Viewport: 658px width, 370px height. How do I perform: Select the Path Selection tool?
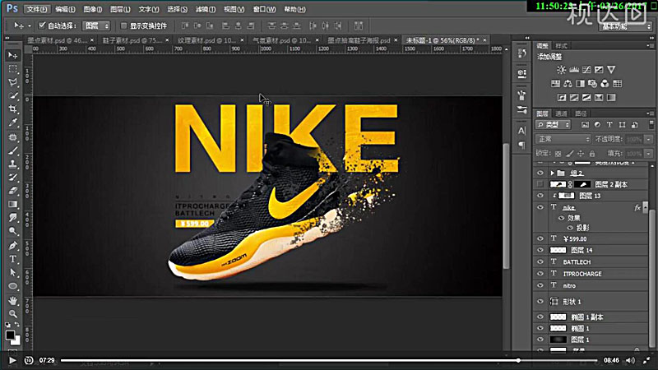tap(13, 272)
